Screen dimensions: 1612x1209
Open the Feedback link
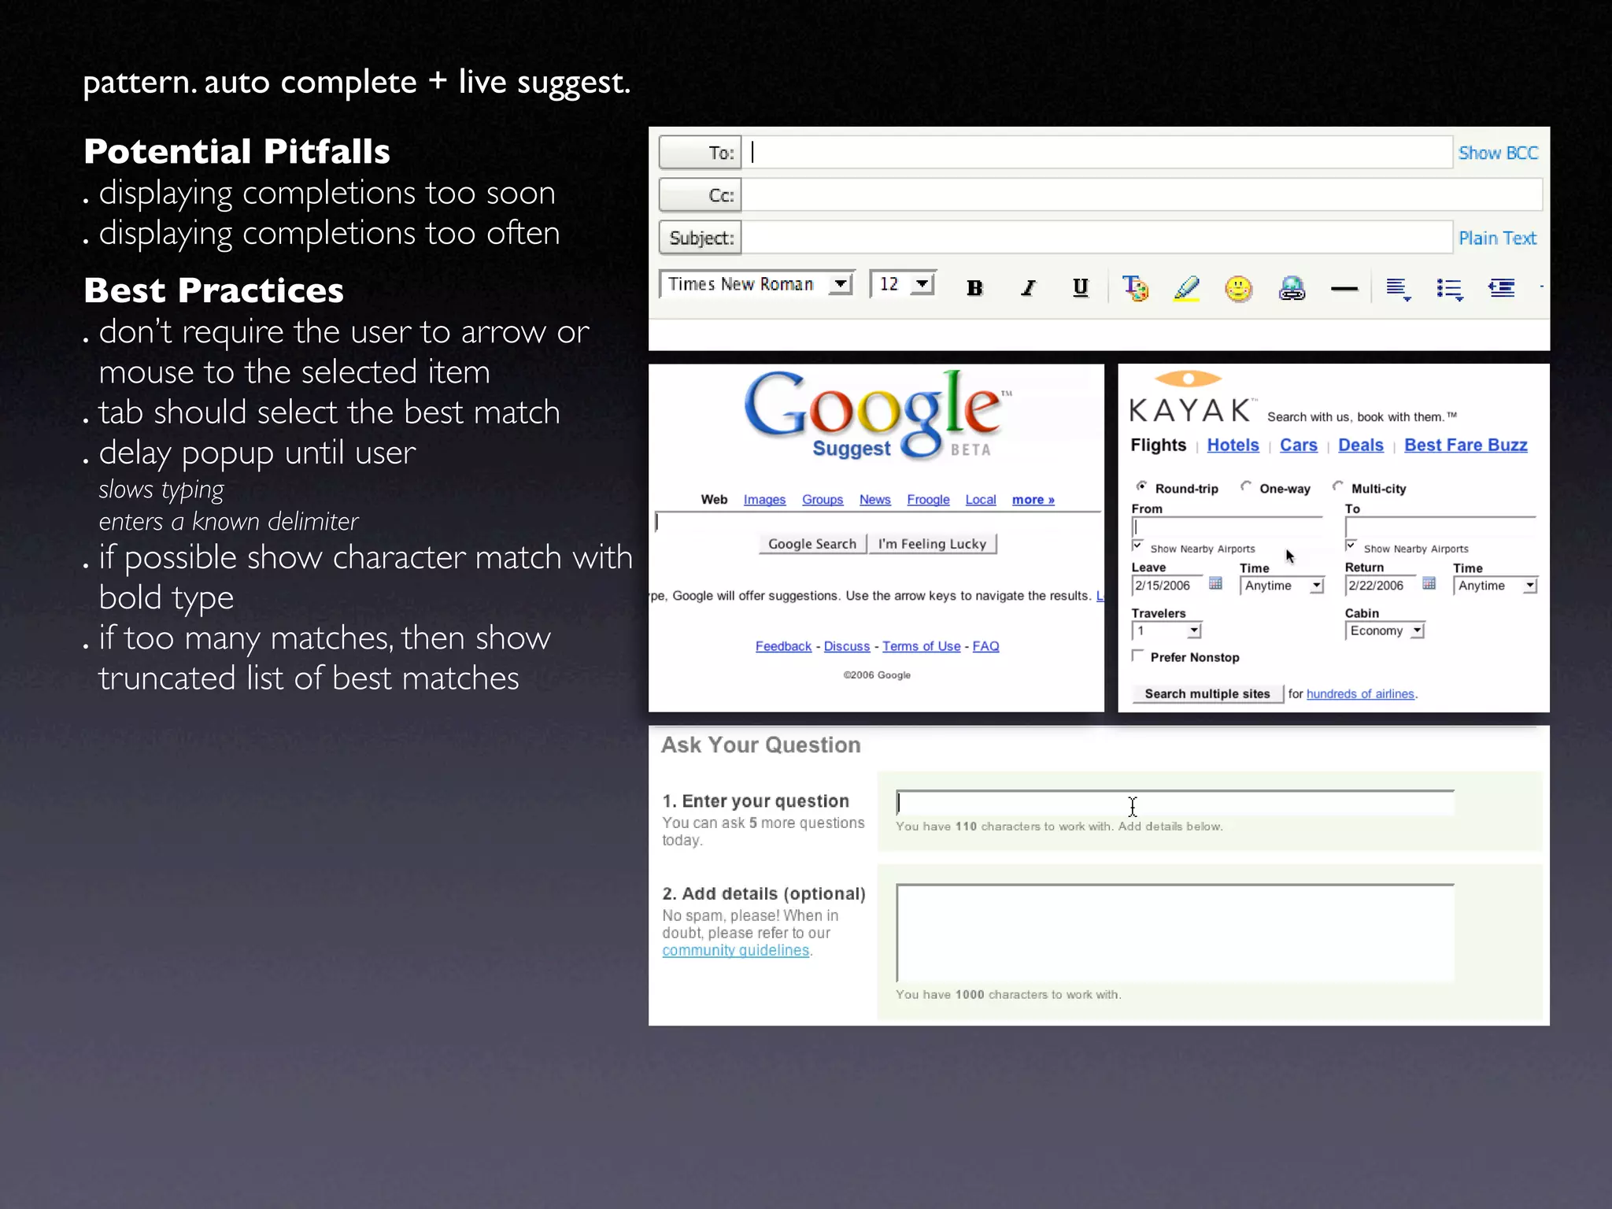click(783, 646)
